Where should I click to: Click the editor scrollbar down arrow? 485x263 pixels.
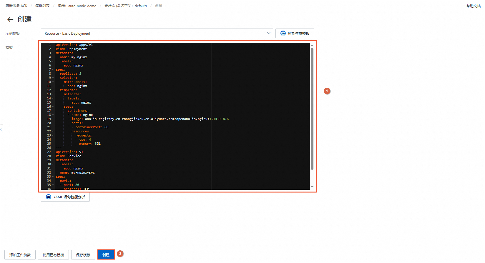(312, 187)
